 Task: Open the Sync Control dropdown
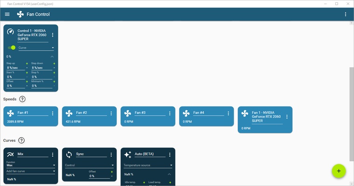pos(89,165)
